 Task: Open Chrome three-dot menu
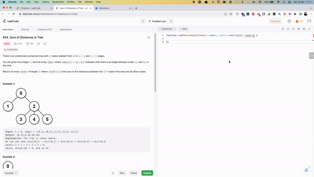click(x=311, y=14)
